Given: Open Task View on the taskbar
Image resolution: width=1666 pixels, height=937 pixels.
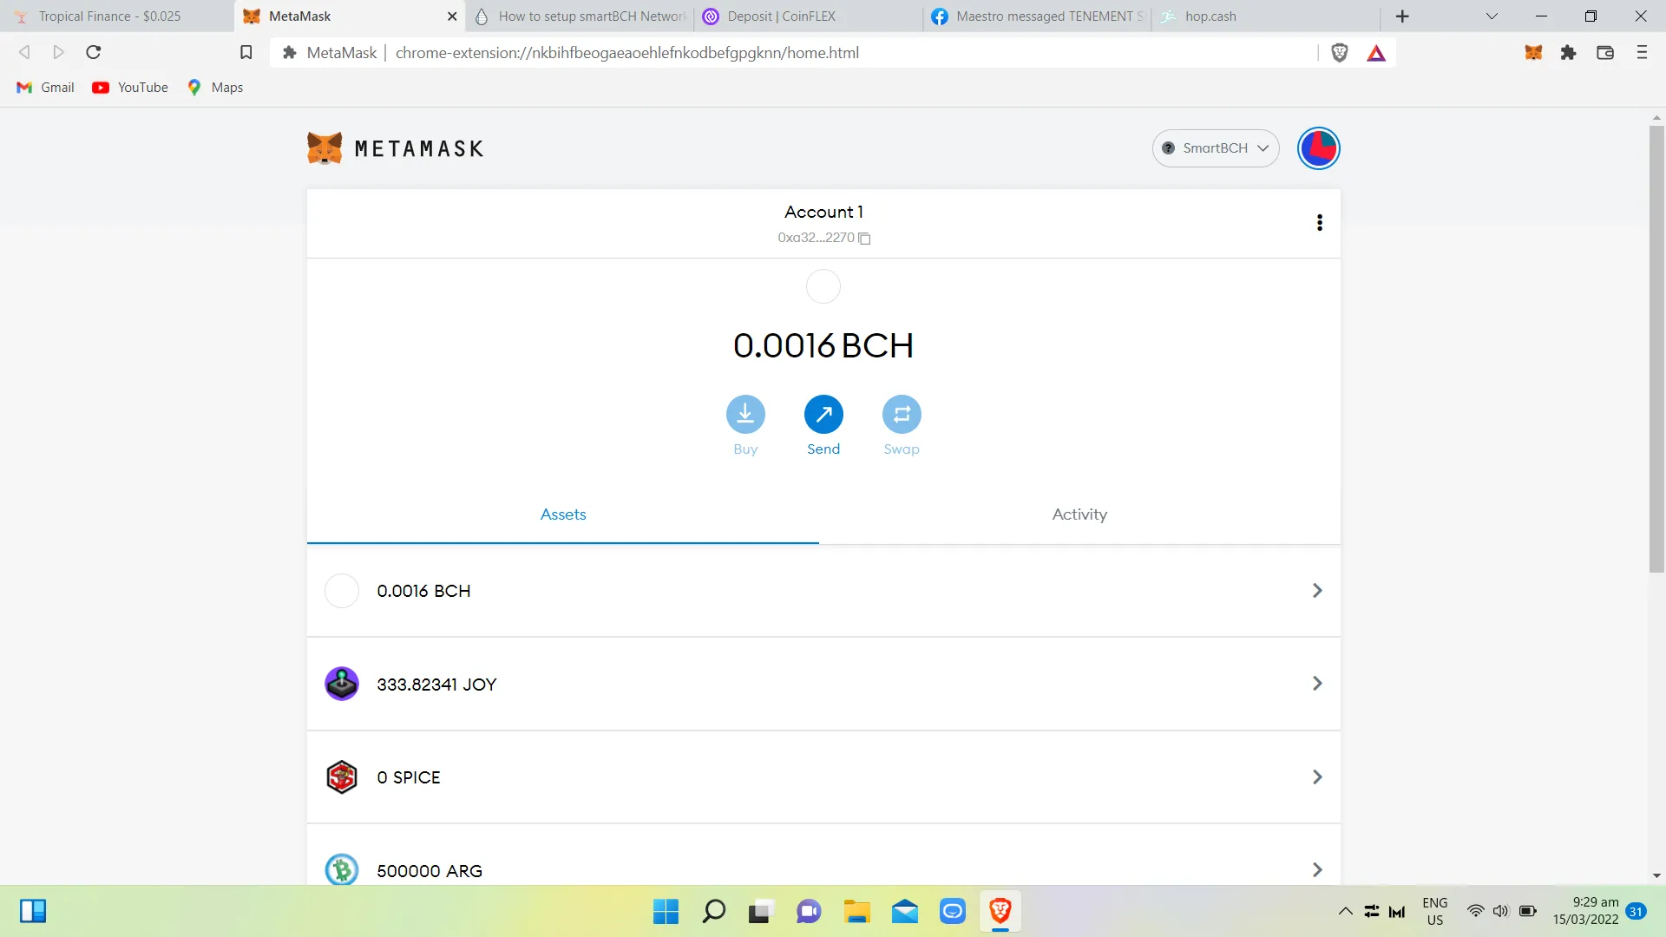Looking at the screenshot, I should [x=761, y=912].
